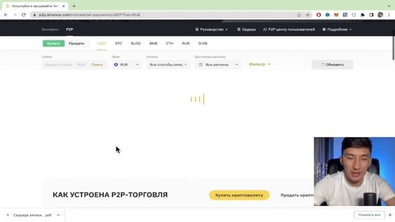This screenshot has height=222, width=395.
Task: Open the payment methods dropdown
Action: 168,65
